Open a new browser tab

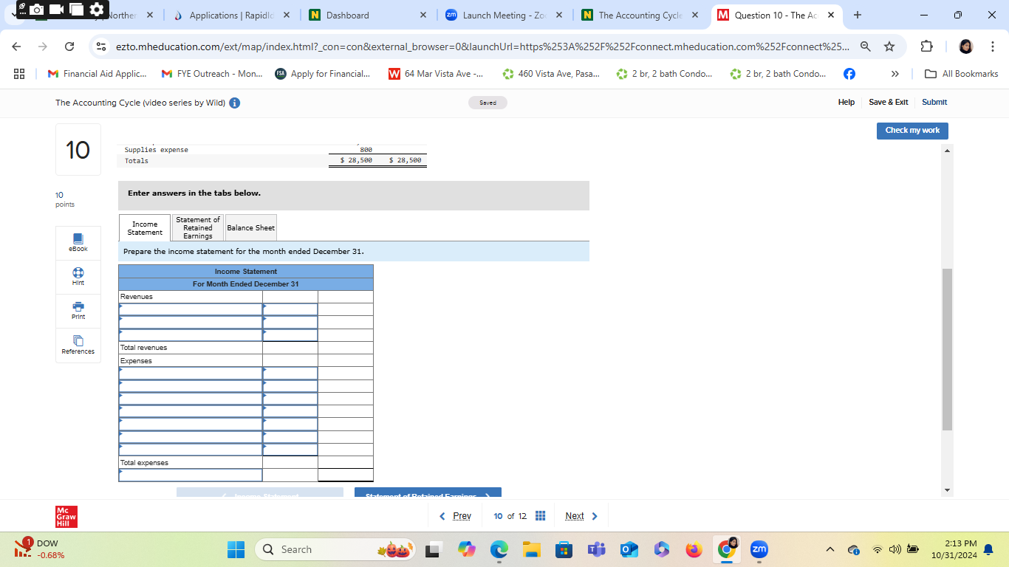857,15
